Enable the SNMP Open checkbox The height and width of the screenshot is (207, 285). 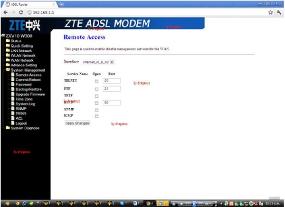96,110
